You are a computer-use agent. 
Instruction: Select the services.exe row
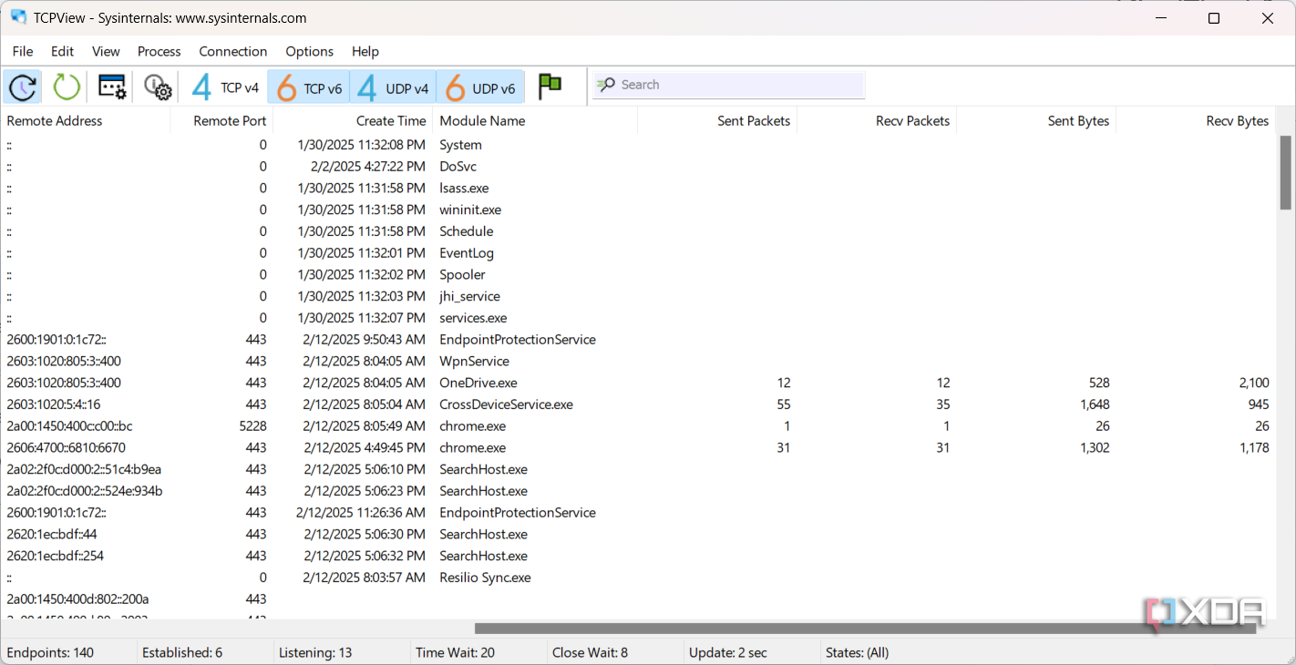[638, 318]
